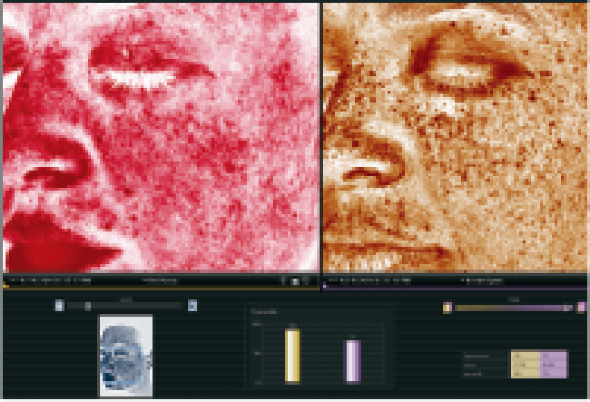590x402 pixels.
Task: Click the first small icon in the red image's toolbar
Action: (282, 281)
